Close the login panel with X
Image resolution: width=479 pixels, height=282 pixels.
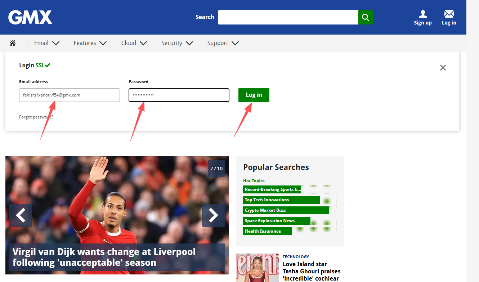point(443,68)
